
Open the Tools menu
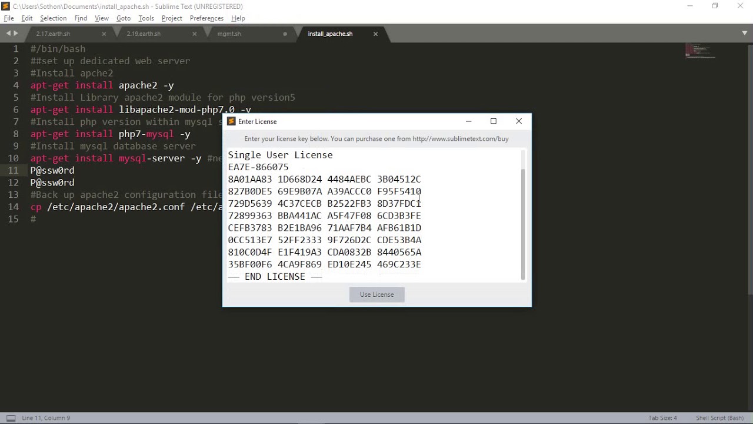tap(146, 18)
